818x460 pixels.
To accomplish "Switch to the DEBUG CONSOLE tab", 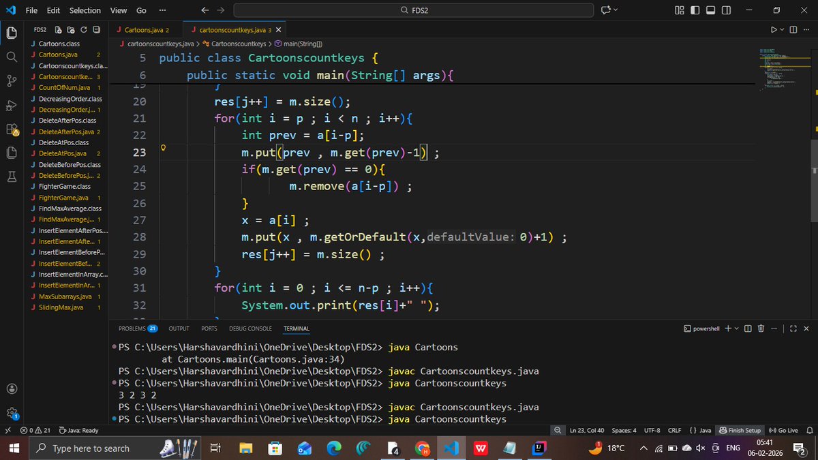I will tap(250, 328).
